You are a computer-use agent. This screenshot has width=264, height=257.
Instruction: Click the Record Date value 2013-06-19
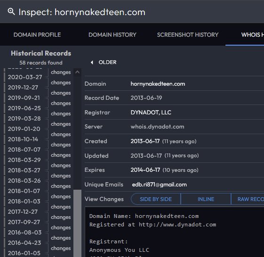click(x=146, y=98)
